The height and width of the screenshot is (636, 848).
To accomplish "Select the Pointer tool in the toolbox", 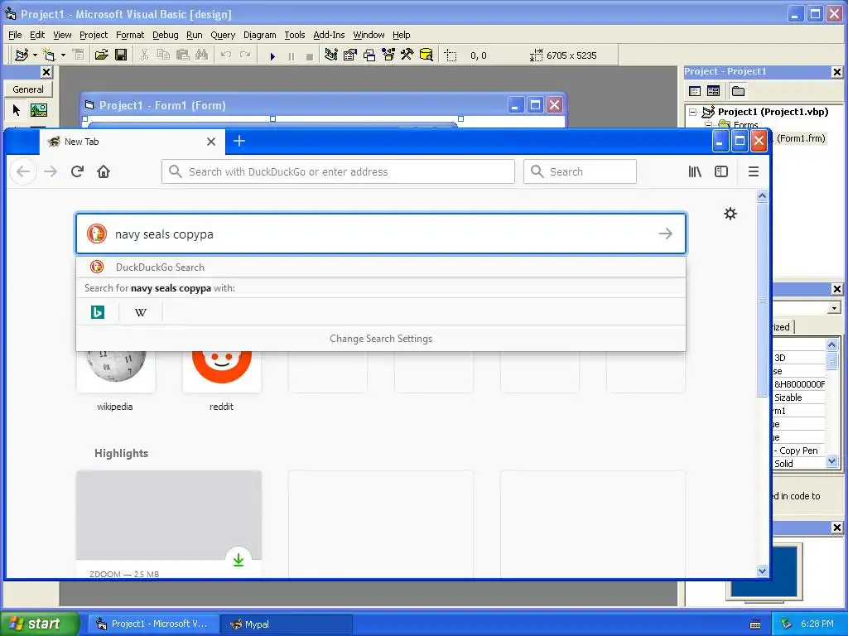I will [17, 110].
